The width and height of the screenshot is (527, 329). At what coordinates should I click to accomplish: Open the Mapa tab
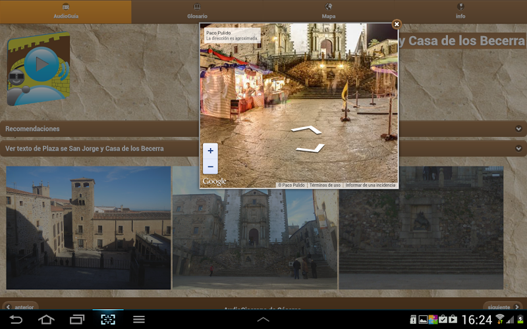329,11
